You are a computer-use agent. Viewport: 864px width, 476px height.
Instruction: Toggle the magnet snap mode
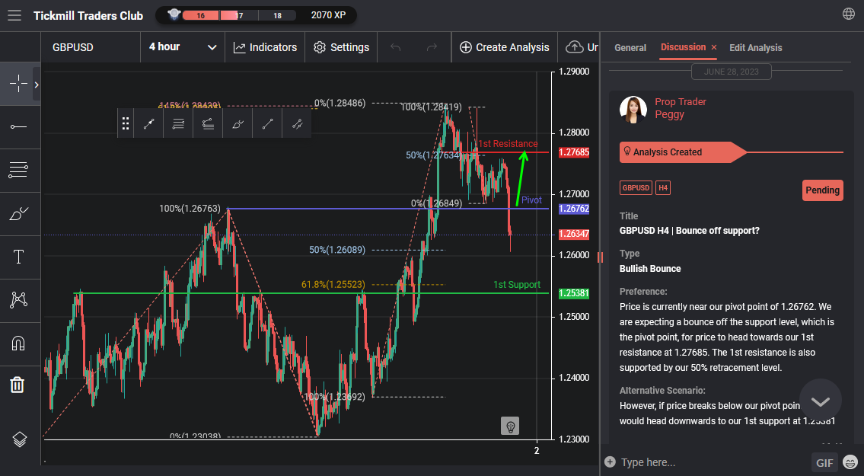[18, 343]
